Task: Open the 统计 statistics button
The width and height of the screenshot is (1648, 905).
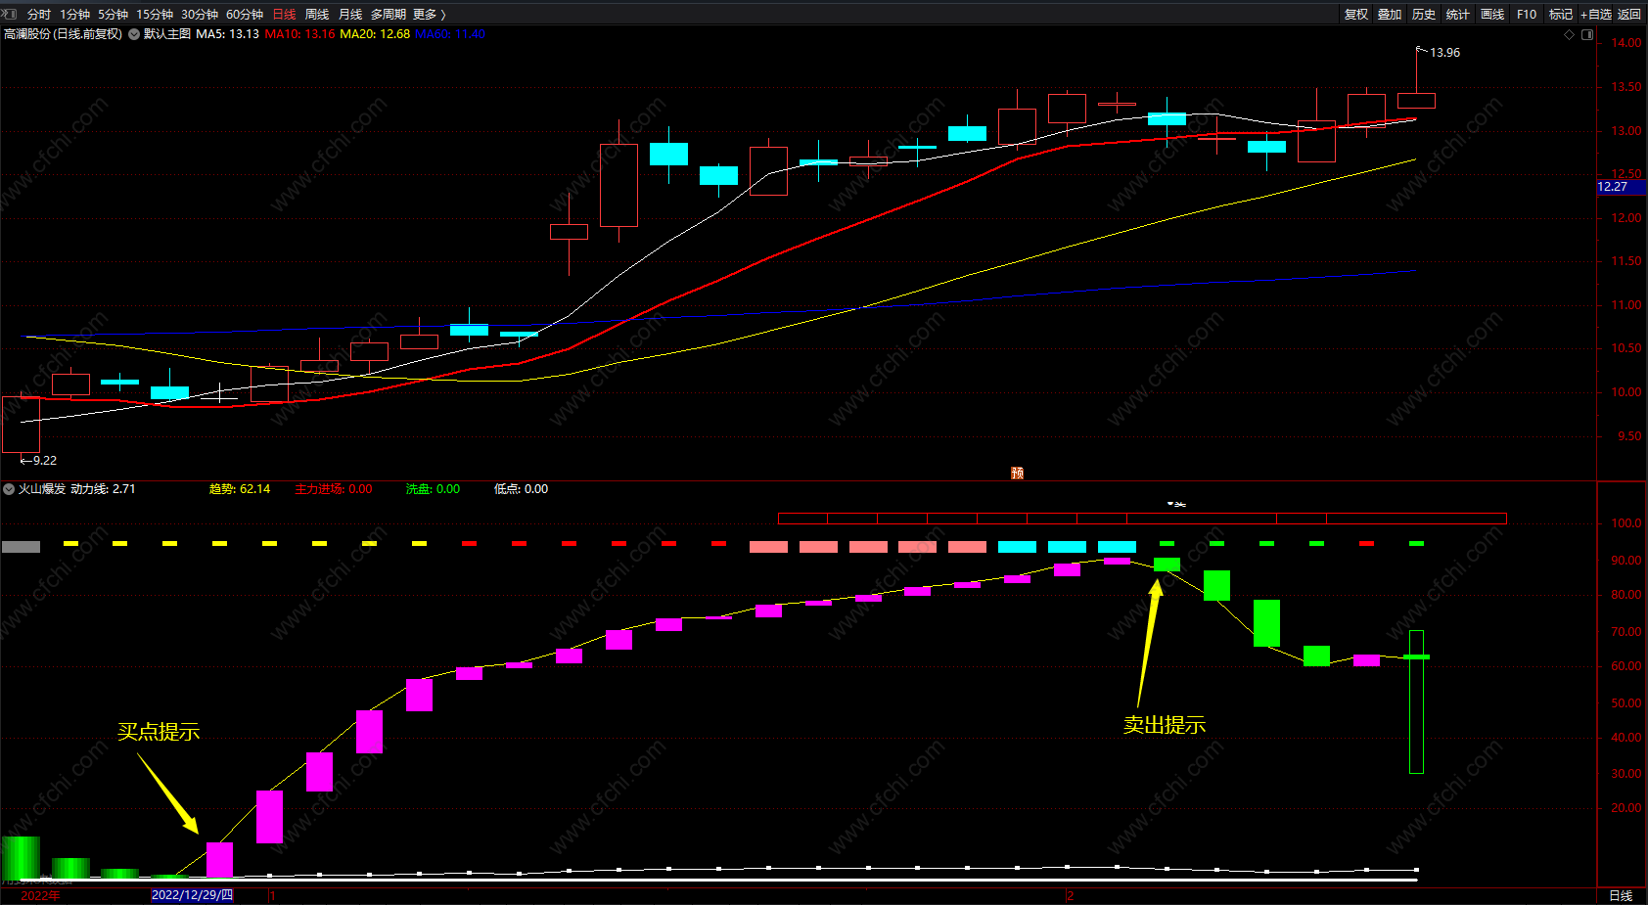Action: (x=1458, y=15)
